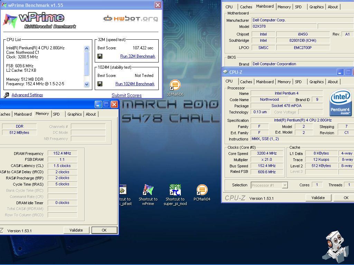
Task: Open the Memory tab in the top CPU-Z mainboard window
Action: pyautogui.click(x=284, y=7)
